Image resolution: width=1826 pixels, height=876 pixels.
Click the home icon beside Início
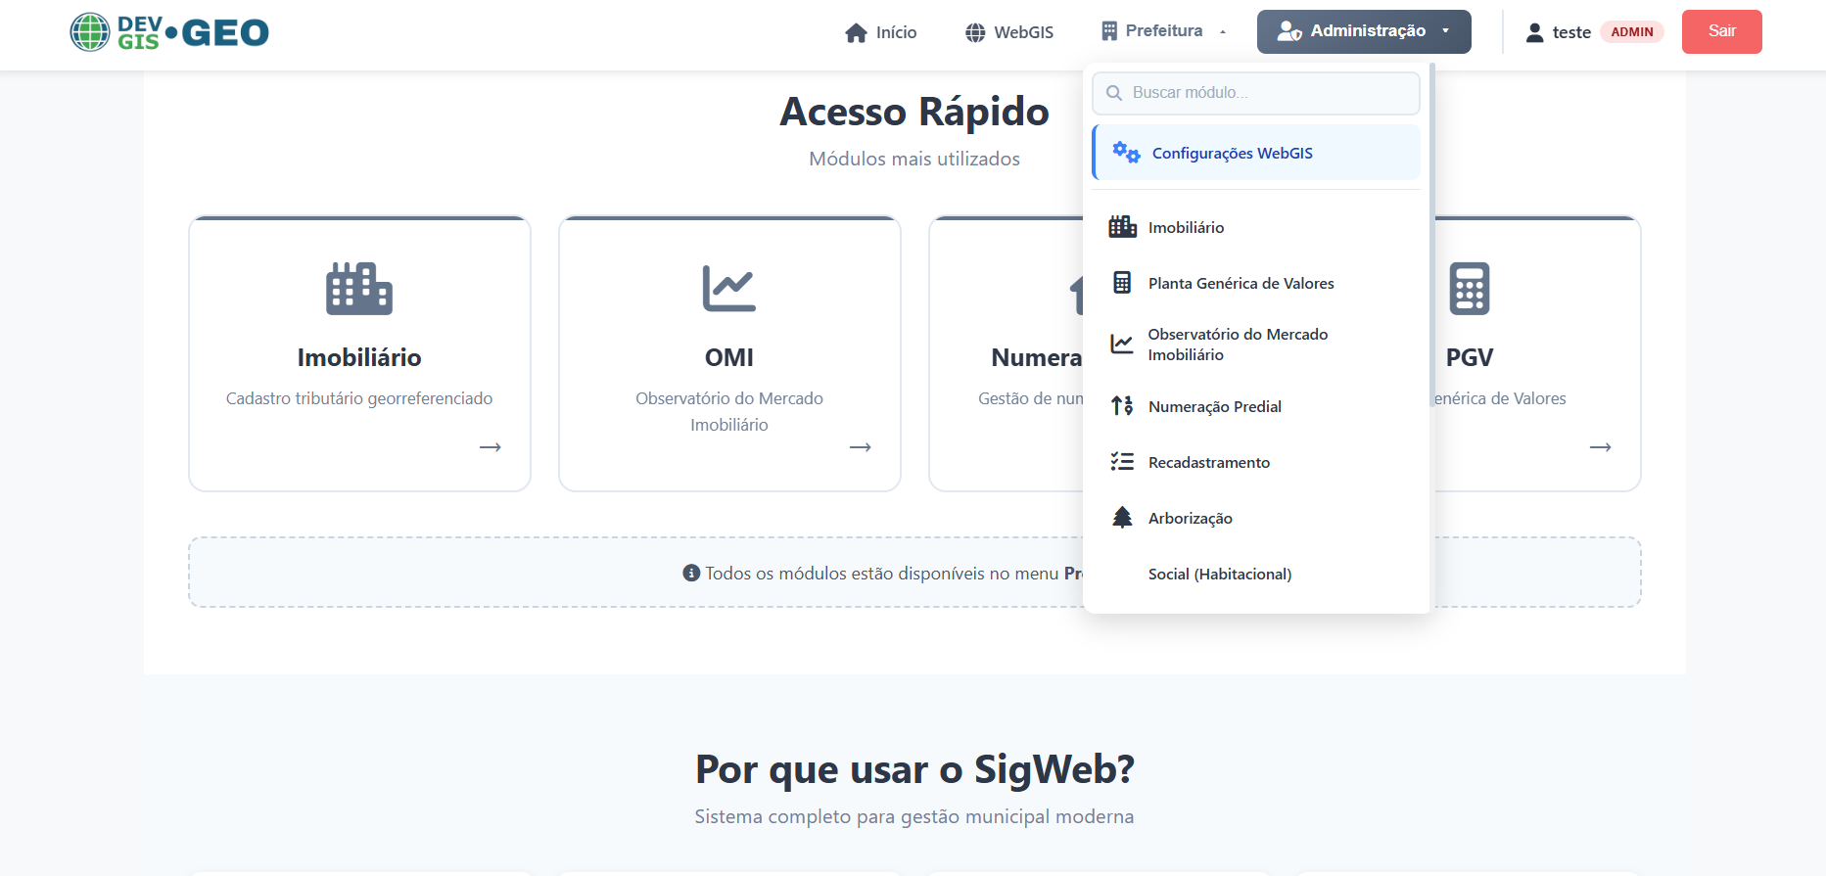click(x=856, y=33)
